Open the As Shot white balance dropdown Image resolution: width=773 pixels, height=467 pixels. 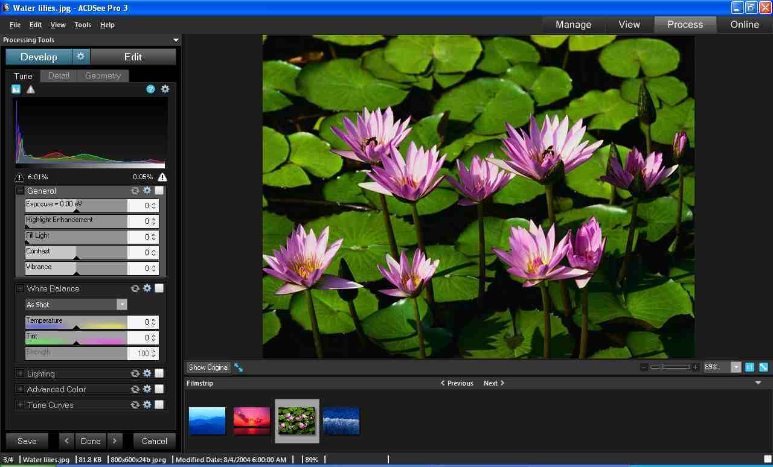click(x=122, y=304)
